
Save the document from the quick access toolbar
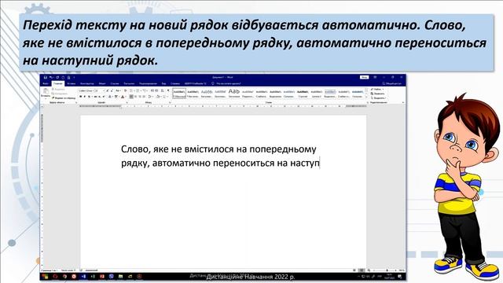pyautogui.click(x=46, y=77)
